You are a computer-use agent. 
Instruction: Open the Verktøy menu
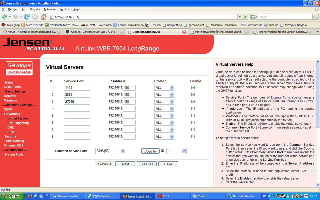pyautogui.click(x=64, y=9)
